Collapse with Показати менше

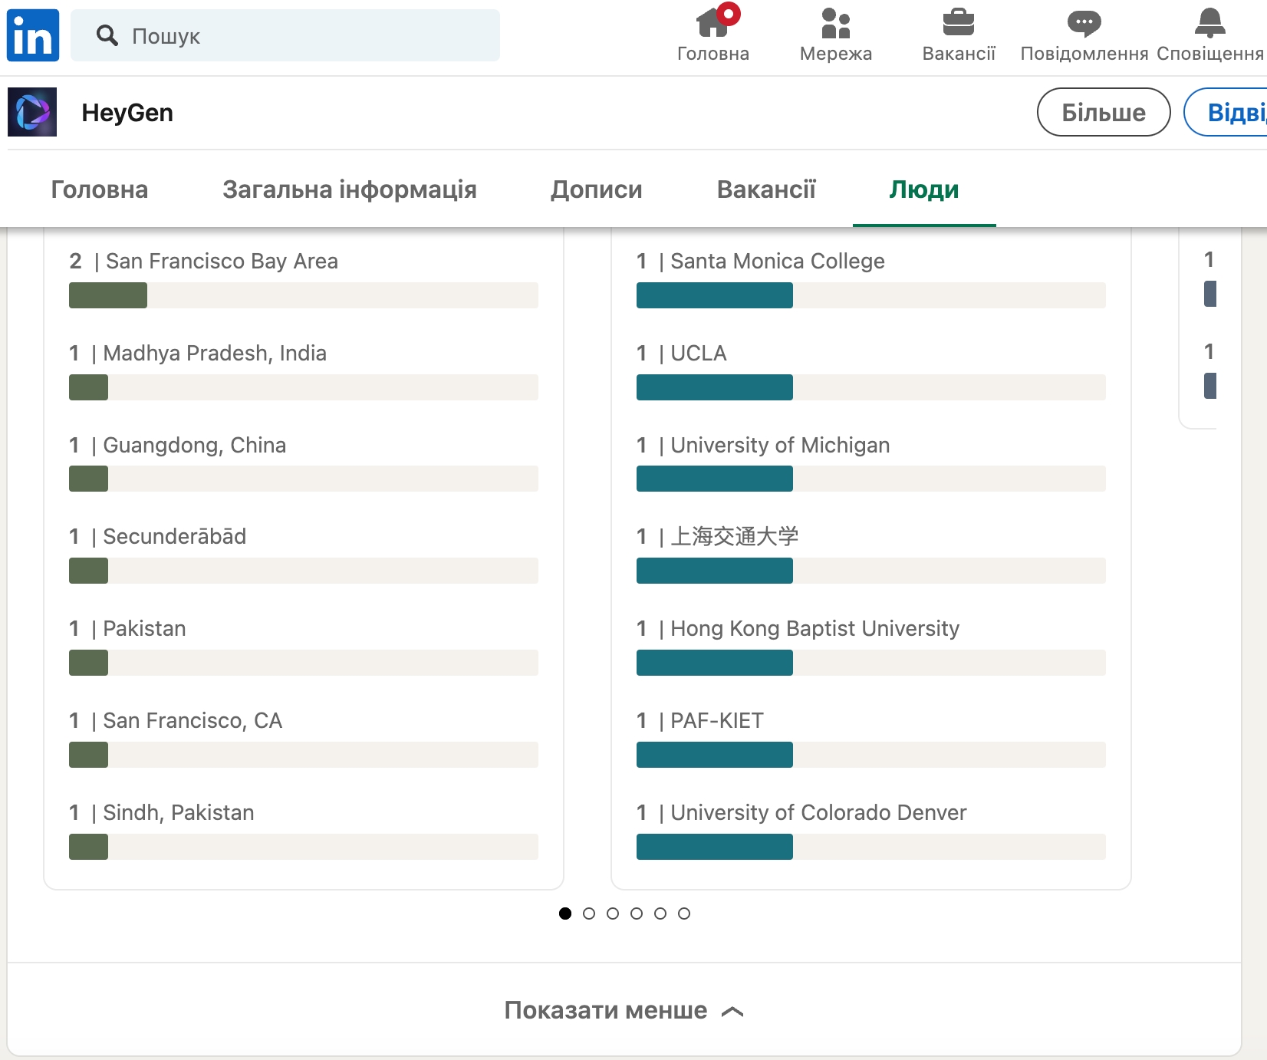pos(624,1010)
